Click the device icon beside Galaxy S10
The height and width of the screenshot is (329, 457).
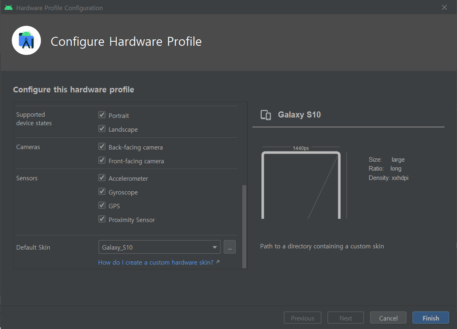(265, 115)
